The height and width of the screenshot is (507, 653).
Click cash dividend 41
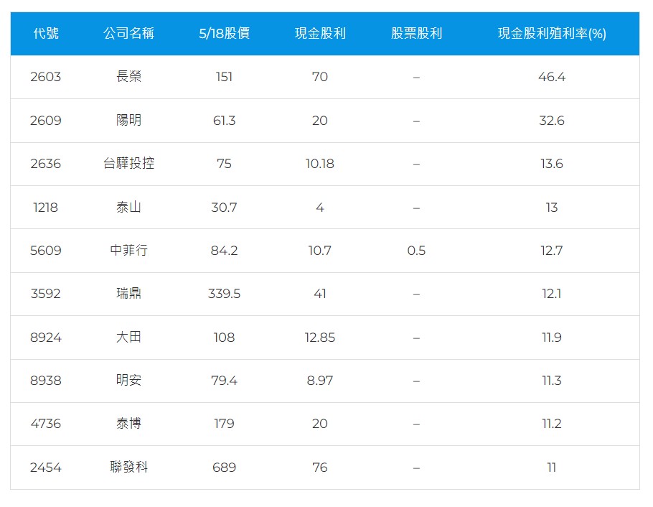pyautogui.click(x=320, y=294)
